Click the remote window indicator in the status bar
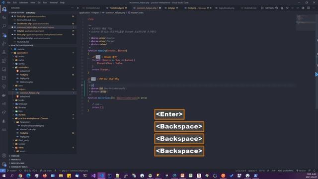The height and width of the screenshot is (179, 318). coord(2,171)
